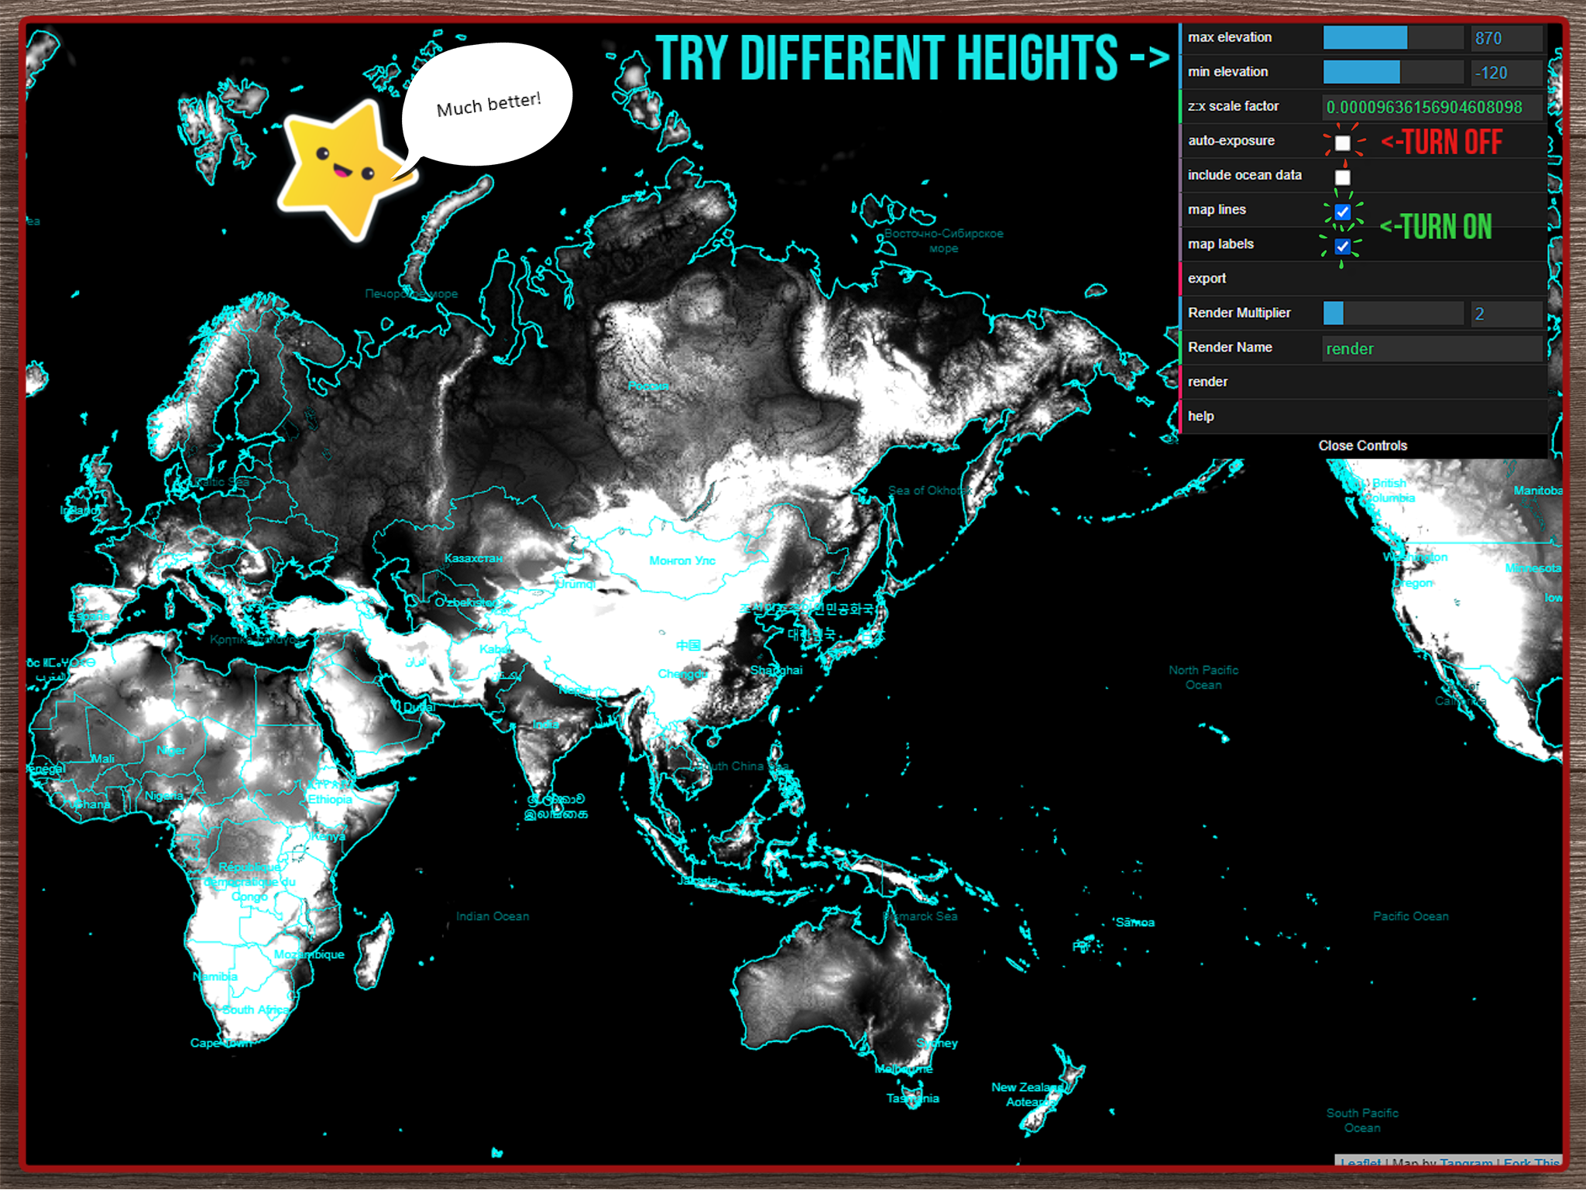Viewport: 1586px width, 1190px height.
Task: Toggle the map lines checkbox
Action: (1342, 211)
